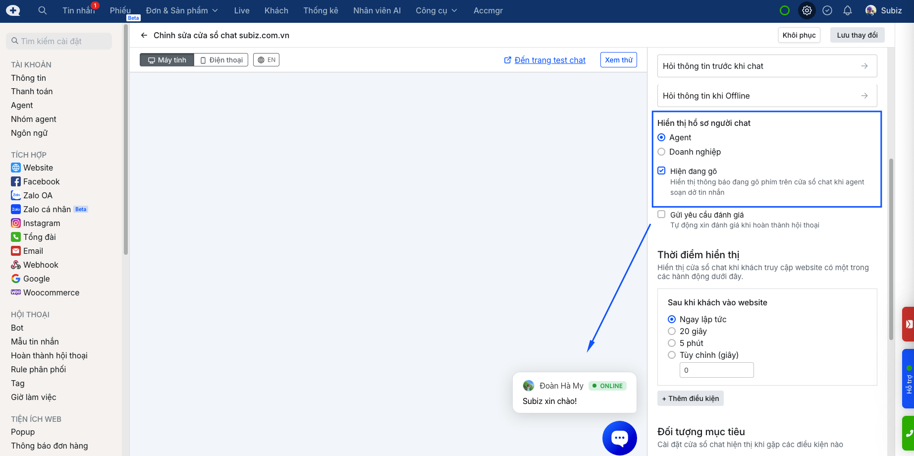Uncheck the Hiện đang gõ checkbox
This screenshot has width=914, height=456.
(x=661, y=171)
